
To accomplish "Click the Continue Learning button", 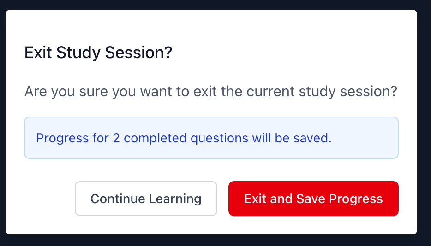I will click(x=146, y=199).
